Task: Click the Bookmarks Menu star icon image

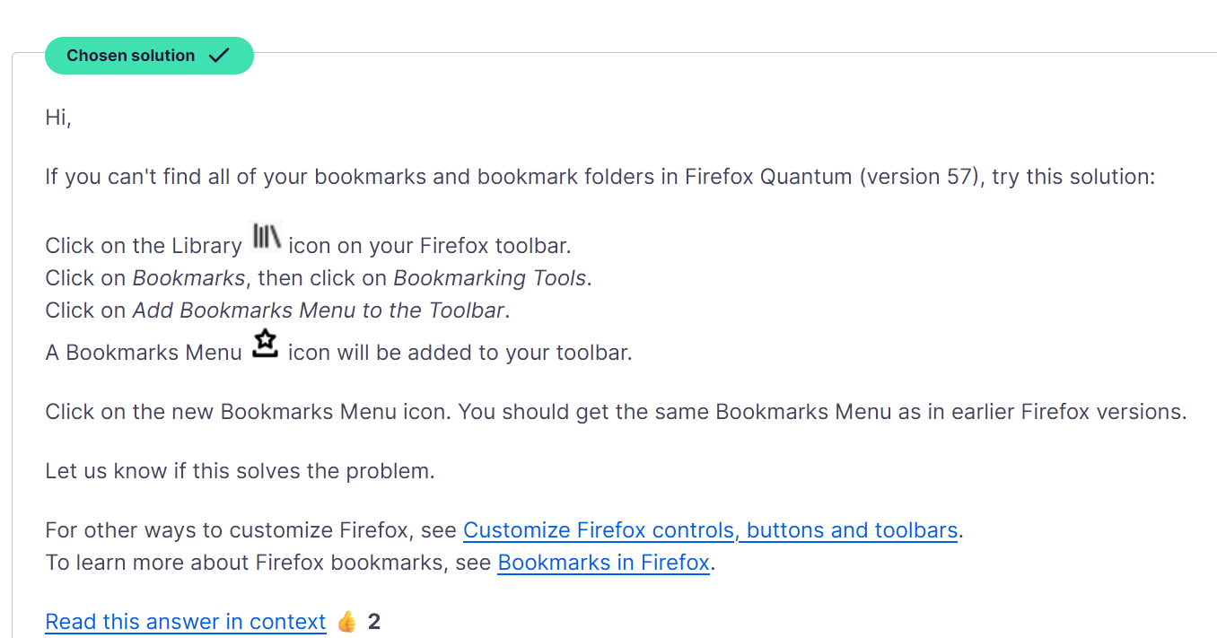Action: pos(265,345)
